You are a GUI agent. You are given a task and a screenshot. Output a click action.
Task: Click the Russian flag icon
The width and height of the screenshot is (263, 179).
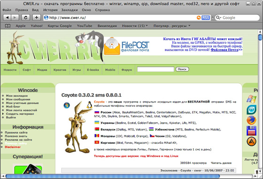(x=97, y=112)
